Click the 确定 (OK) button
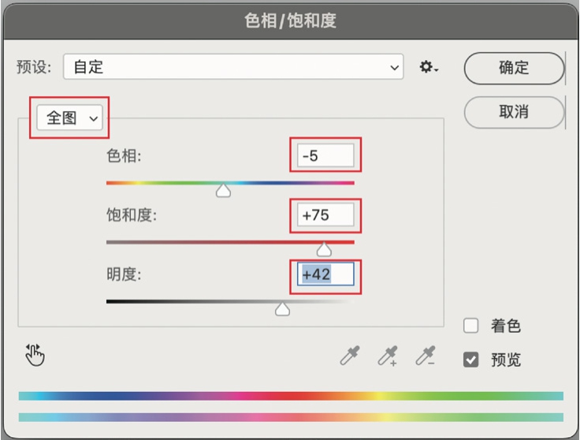Viewport: 580px width, 440px height. (514, 68)
